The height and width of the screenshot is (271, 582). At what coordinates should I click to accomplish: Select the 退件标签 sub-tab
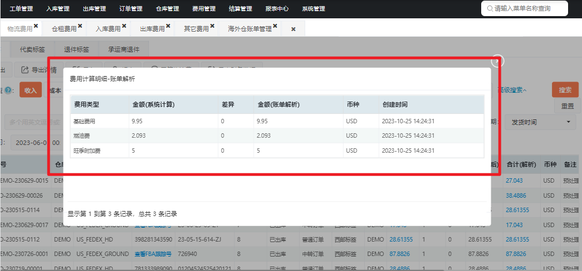click(x=76, y=49)
